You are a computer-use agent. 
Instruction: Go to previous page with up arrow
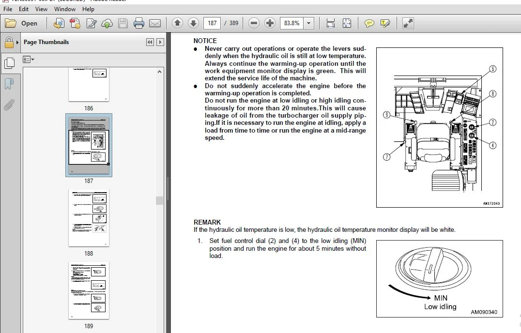(177, 23)
